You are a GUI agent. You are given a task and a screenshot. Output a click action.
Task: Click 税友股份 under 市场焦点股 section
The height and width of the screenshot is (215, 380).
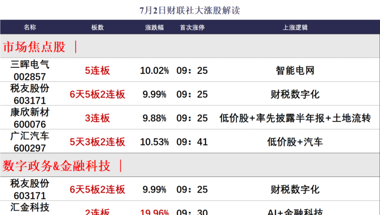point(30,88)
